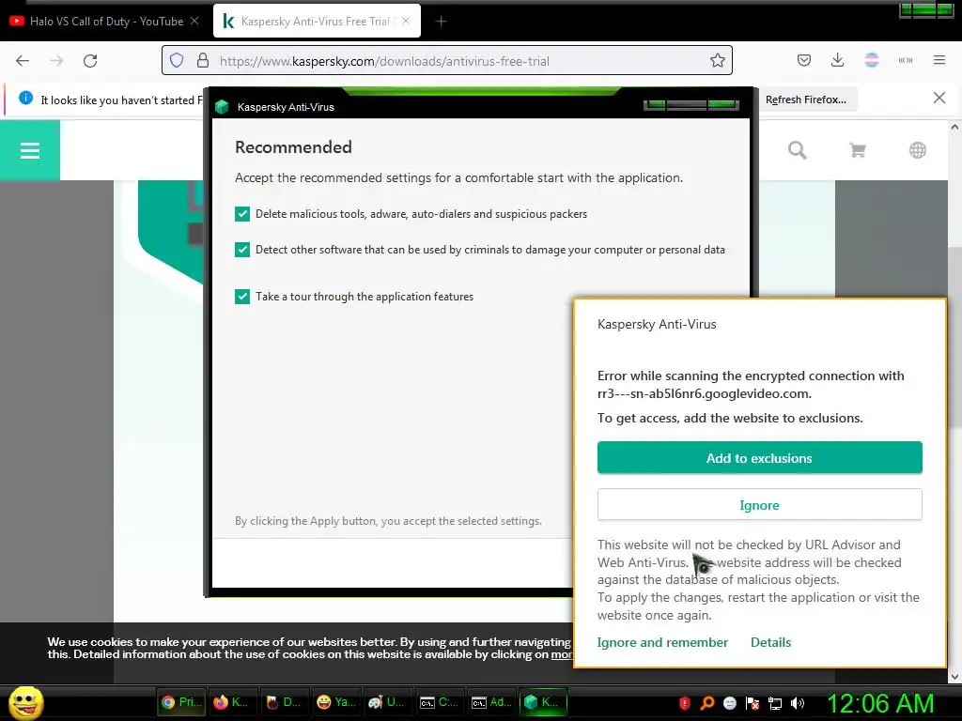Screen dimensions: 962x721
Task: Switch to the 'C:...' command prompt taskbar item
Action: click(x=440, y=702)
